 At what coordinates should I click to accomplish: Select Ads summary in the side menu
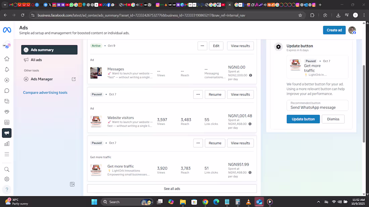coord(49,50)
